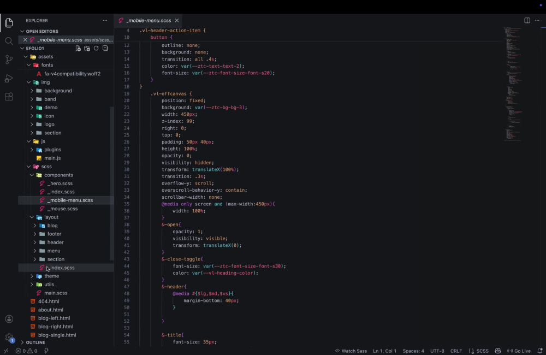Split the editor to the right
546x355 pixels.
pyautogui.click(x=527, y=21)
